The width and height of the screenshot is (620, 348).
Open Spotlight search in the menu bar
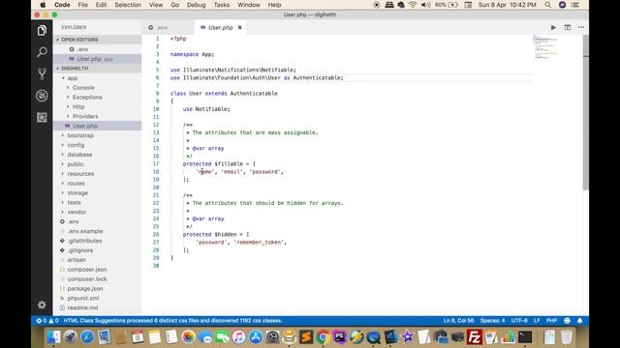(x=547, y=5)
